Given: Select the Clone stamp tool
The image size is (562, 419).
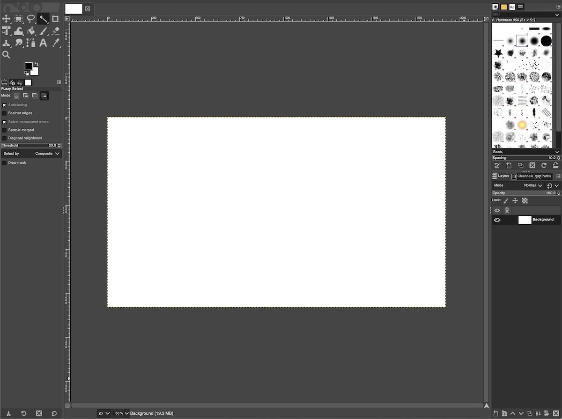Looking at the screenshot, I should 6,43.
